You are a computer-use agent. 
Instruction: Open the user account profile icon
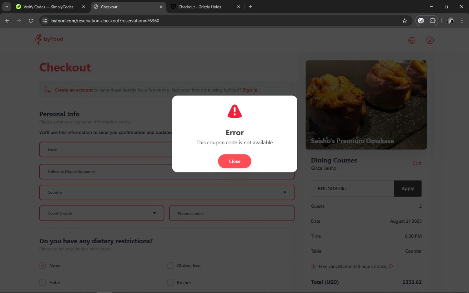430,40
